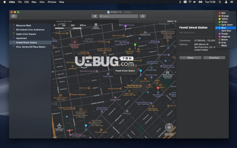Choose Magenta from the color menu
The image size is (237, 148).
[x=225, y=37]
